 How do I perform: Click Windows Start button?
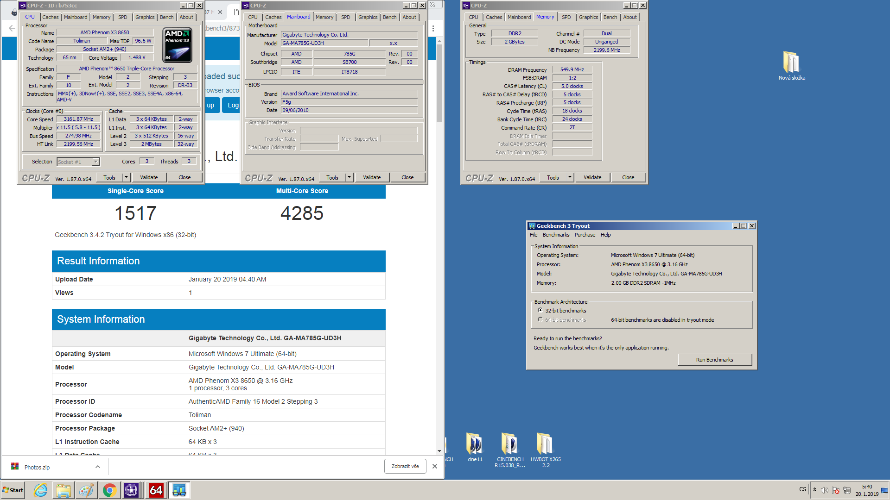13,490
